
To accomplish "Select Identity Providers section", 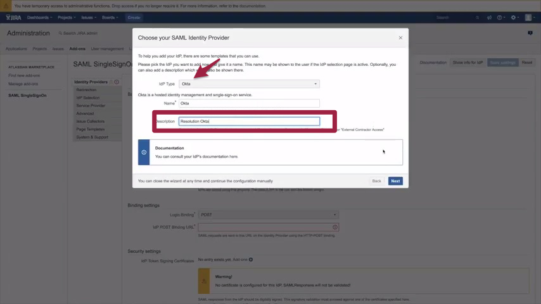I will 91,82.
